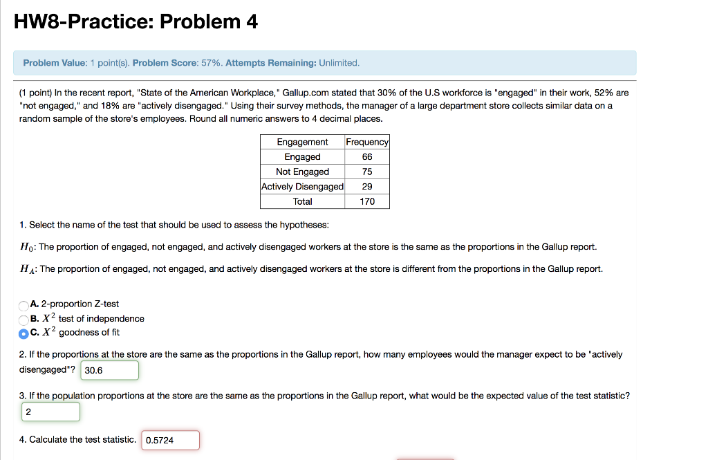Click the actively disengaged answer box showing 30.6

point(109,370)
